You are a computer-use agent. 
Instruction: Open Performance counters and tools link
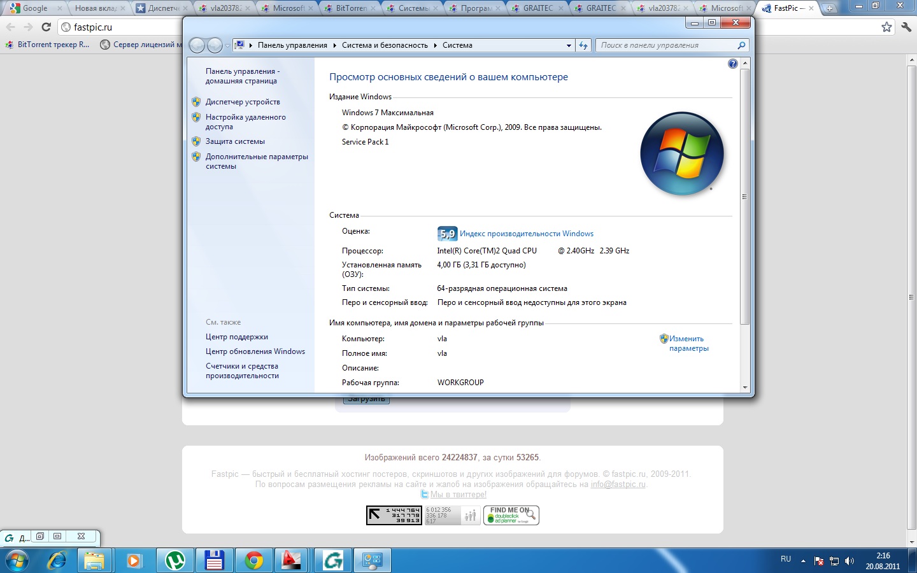click(242, 371)
